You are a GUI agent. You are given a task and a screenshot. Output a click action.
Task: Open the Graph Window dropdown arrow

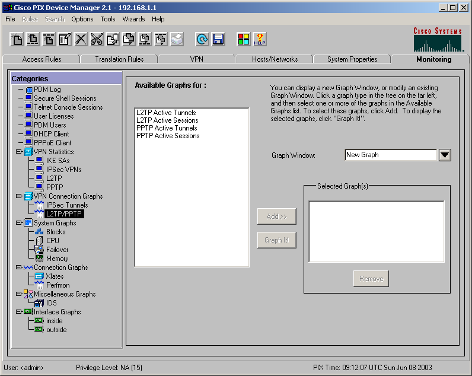445,155
